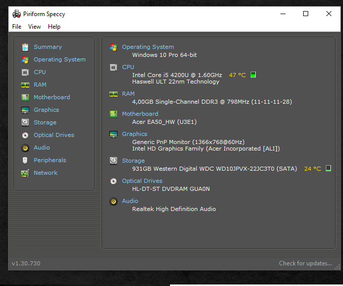This screenshot has height=286, width=343.
Task: Select Summary in the left sidebar
Action: (x=47, y=47)
